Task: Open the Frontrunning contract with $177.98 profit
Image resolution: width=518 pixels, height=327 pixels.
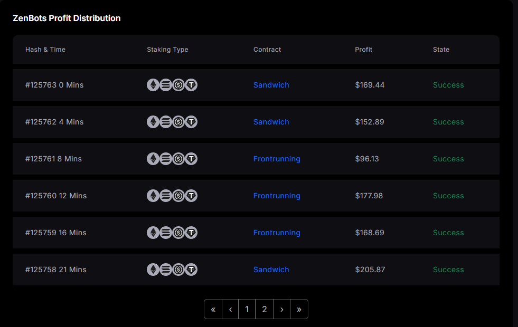Action: [277, 196]
